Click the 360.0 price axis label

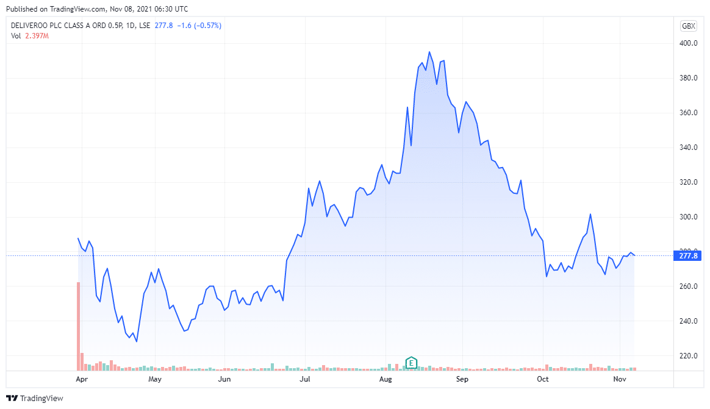pos(688,113)
